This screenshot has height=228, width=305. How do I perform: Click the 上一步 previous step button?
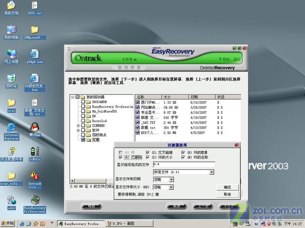tap(203, 206)
